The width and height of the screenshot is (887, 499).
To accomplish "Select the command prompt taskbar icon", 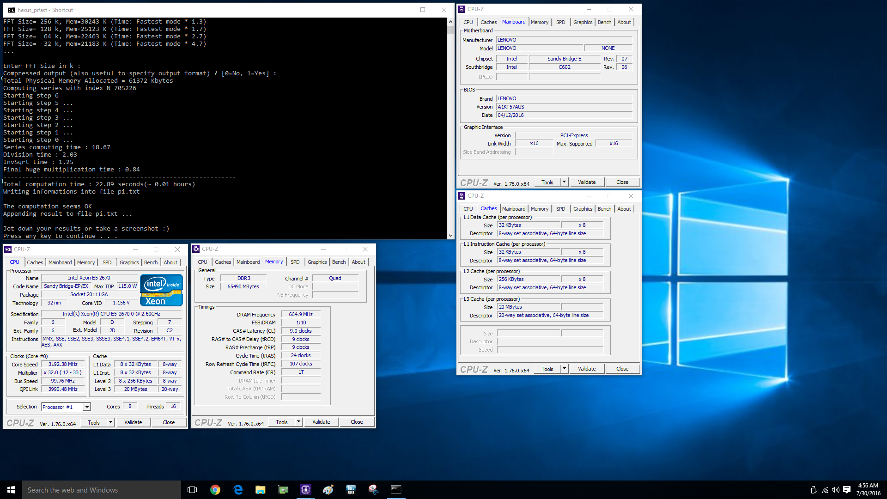I will (x=396, y=490).
